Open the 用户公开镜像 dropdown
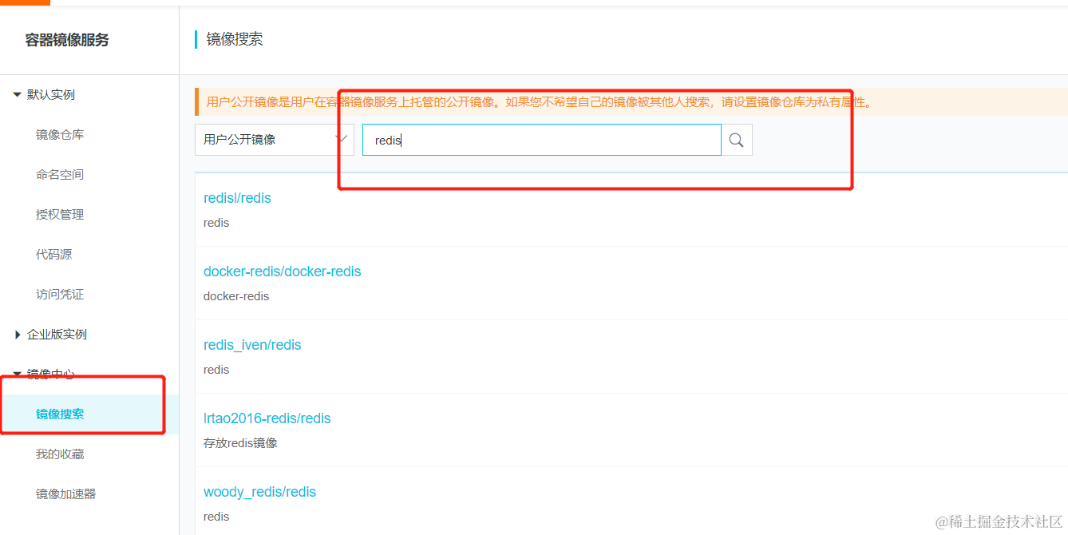 [x=275, y=140]
